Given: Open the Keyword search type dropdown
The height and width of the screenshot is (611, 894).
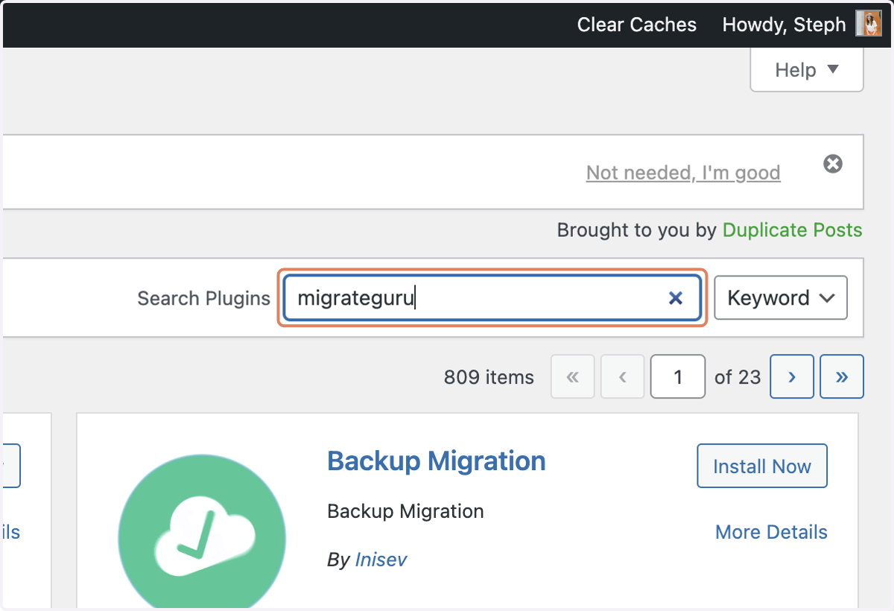Looking at the screenshot, I should click(x=781, y=298).
